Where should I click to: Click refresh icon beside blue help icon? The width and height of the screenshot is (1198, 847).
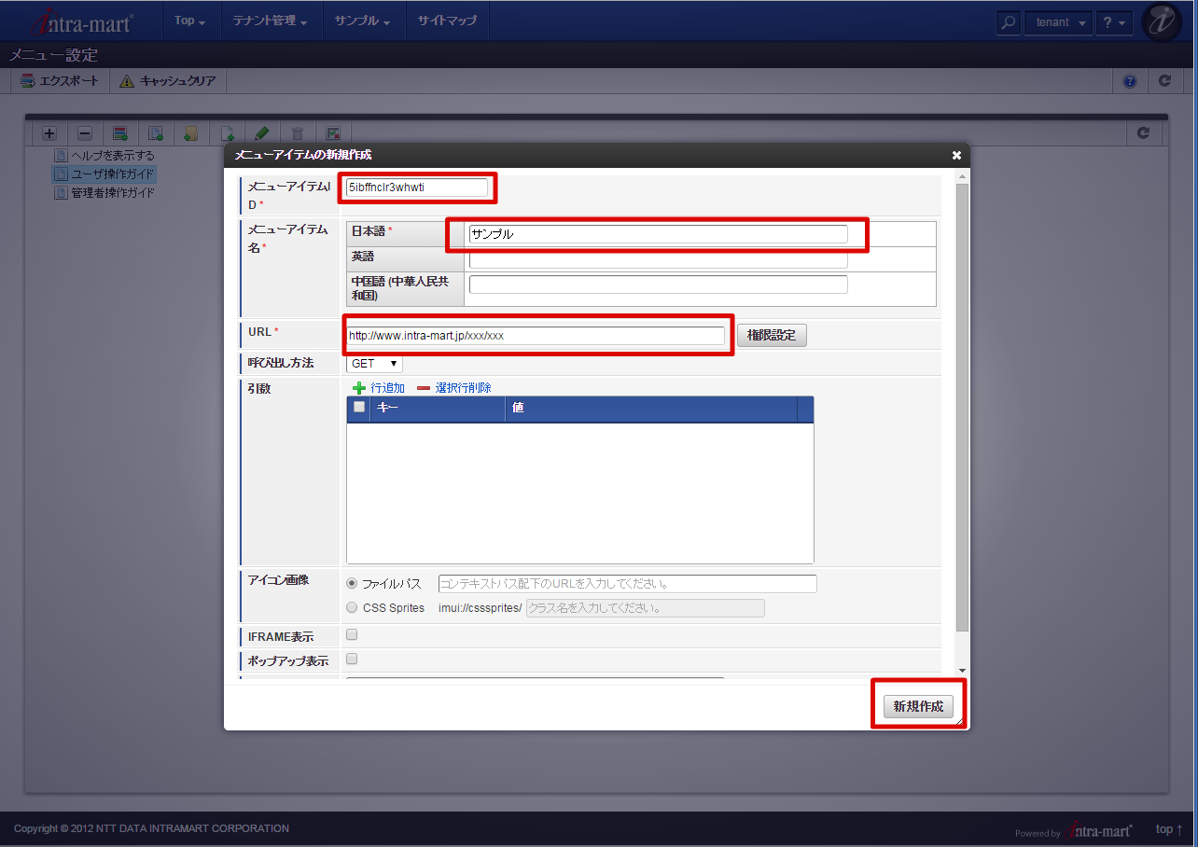click(1164, 81)
